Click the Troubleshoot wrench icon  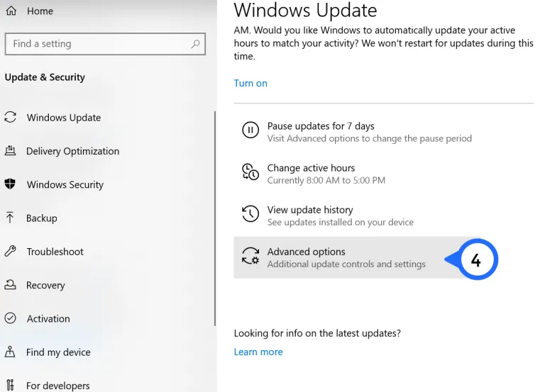(x=11, y=251)
